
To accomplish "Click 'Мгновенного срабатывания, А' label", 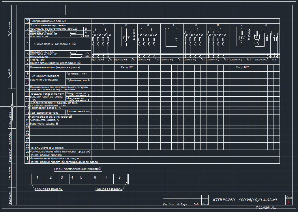I will (78, 99).
